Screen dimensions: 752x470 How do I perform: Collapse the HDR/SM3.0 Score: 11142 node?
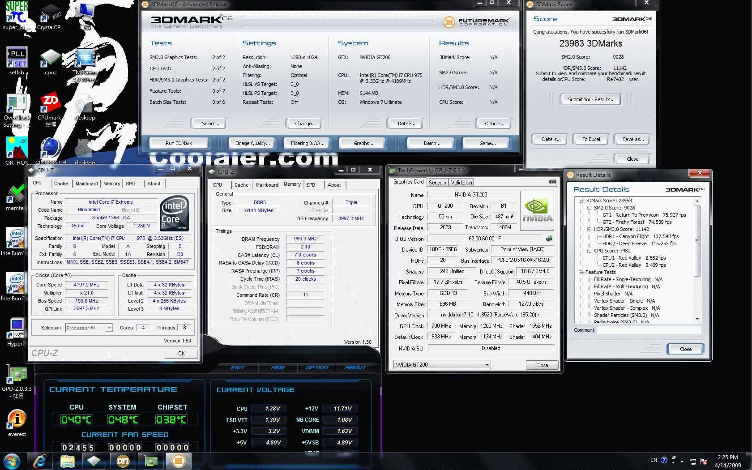[x=590, y=229]
